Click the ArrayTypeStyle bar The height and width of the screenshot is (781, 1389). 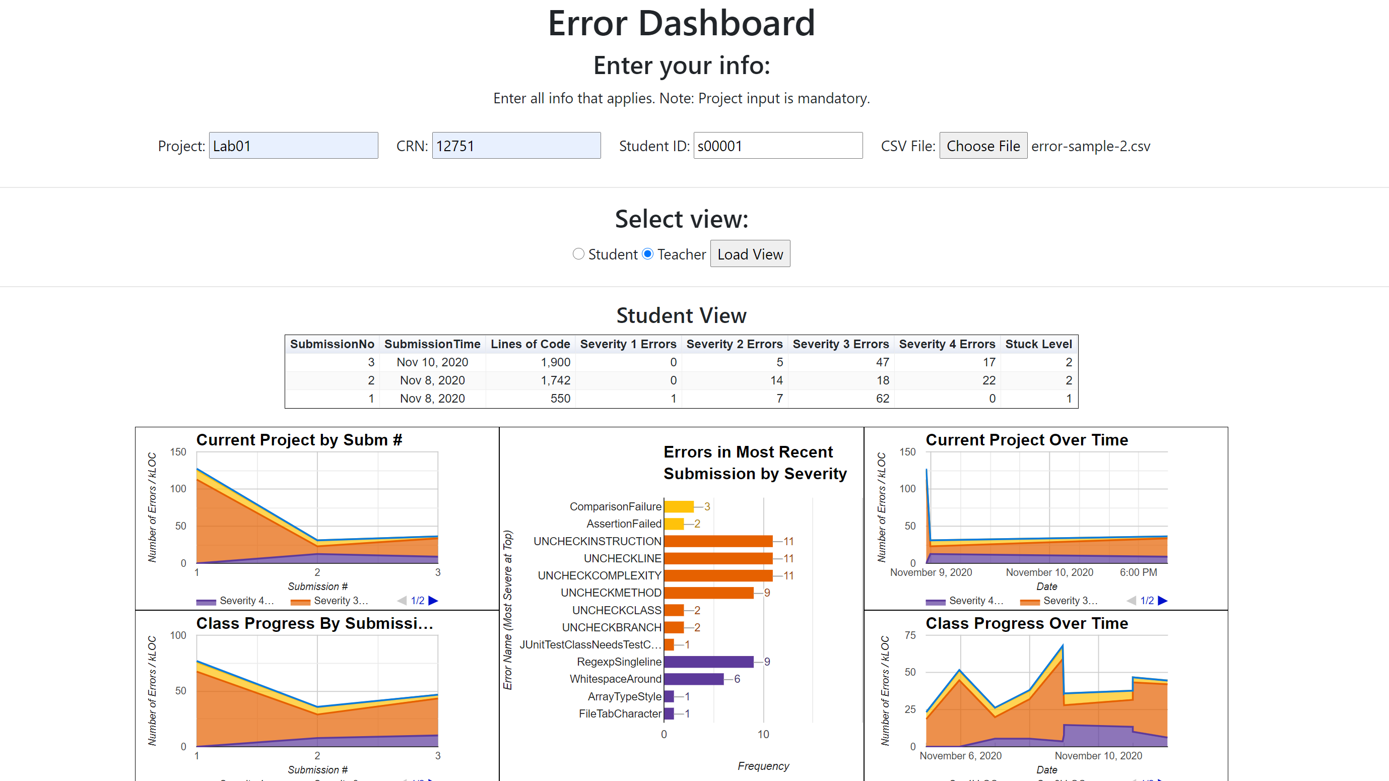[669, 696]
